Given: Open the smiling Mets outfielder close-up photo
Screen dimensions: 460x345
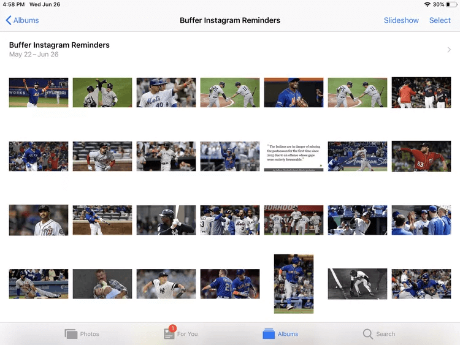Looking at the screenshot, I should tap(294, 93).
